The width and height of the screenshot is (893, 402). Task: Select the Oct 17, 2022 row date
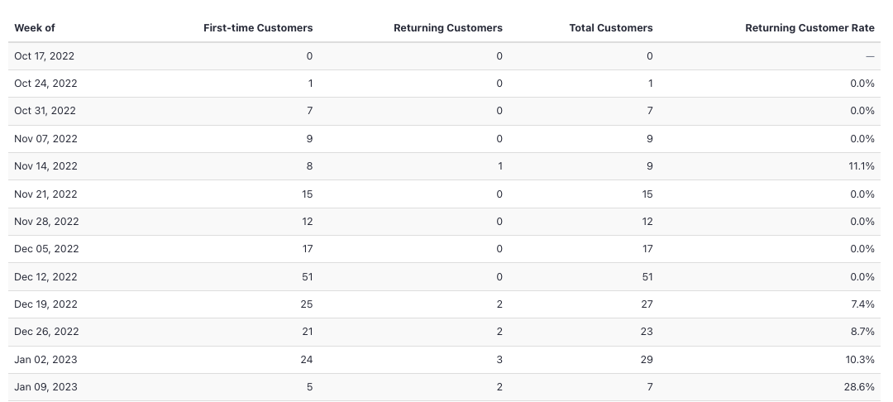coord(45,55)
